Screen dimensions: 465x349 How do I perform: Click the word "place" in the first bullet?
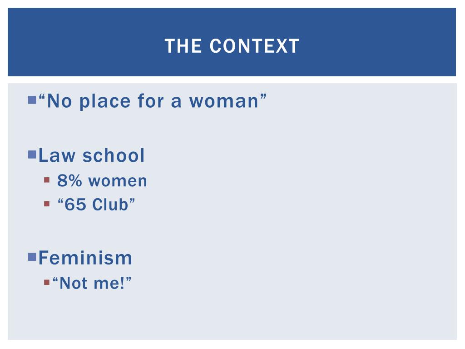tap(105, 102)
